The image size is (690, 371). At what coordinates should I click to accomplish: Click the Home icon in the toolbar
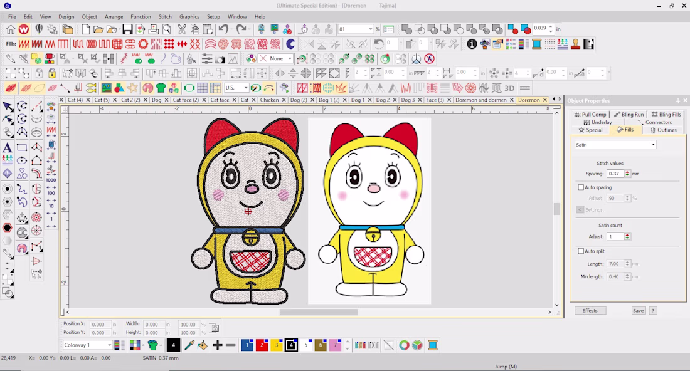click(x=11, y=29)
